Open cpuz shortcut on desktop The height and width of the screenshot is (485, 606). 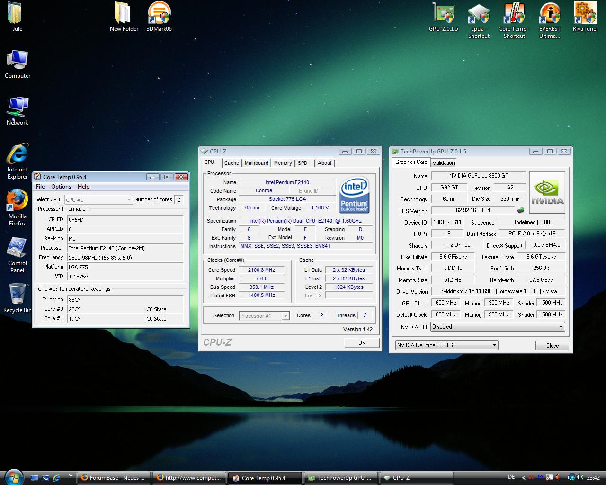(479, 20)
